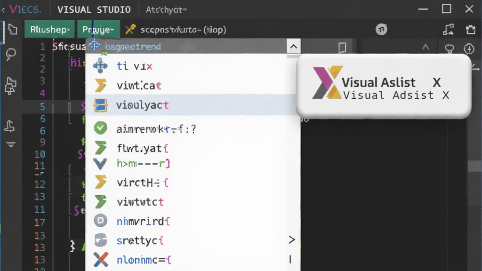Screen dimensions: 482x271
Task: Click the green Prgye button
Action: (98, 30)
